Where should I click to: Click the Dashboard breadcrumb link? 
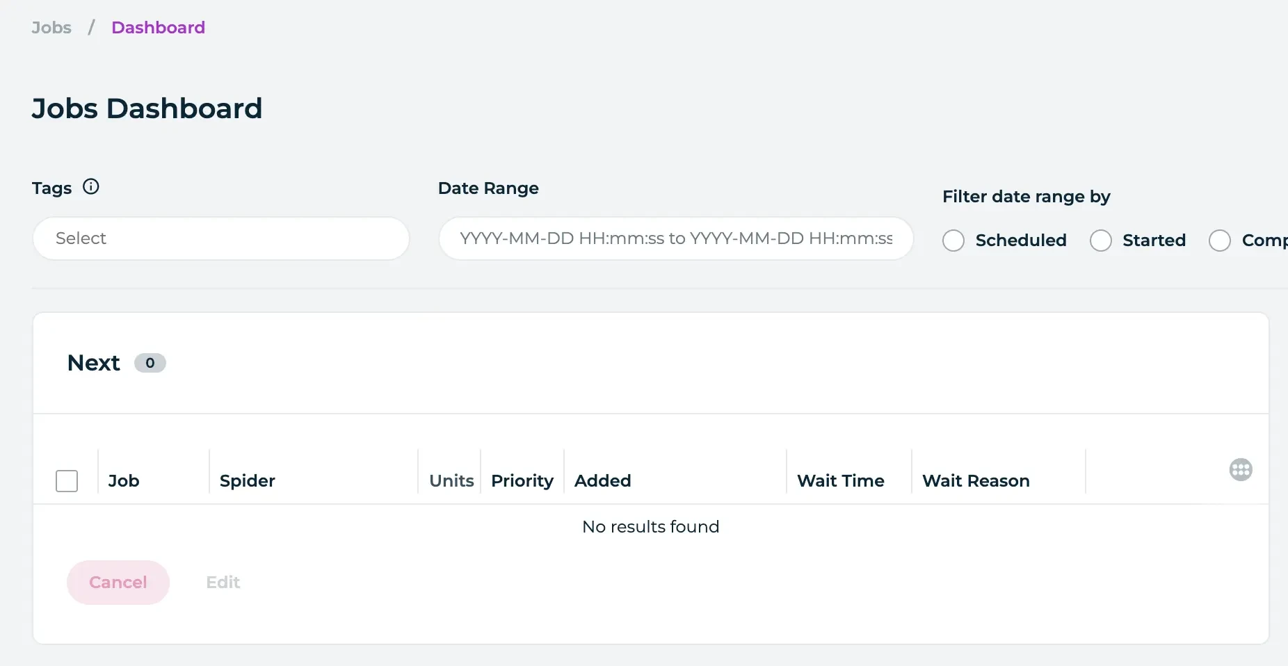(158, 27)
